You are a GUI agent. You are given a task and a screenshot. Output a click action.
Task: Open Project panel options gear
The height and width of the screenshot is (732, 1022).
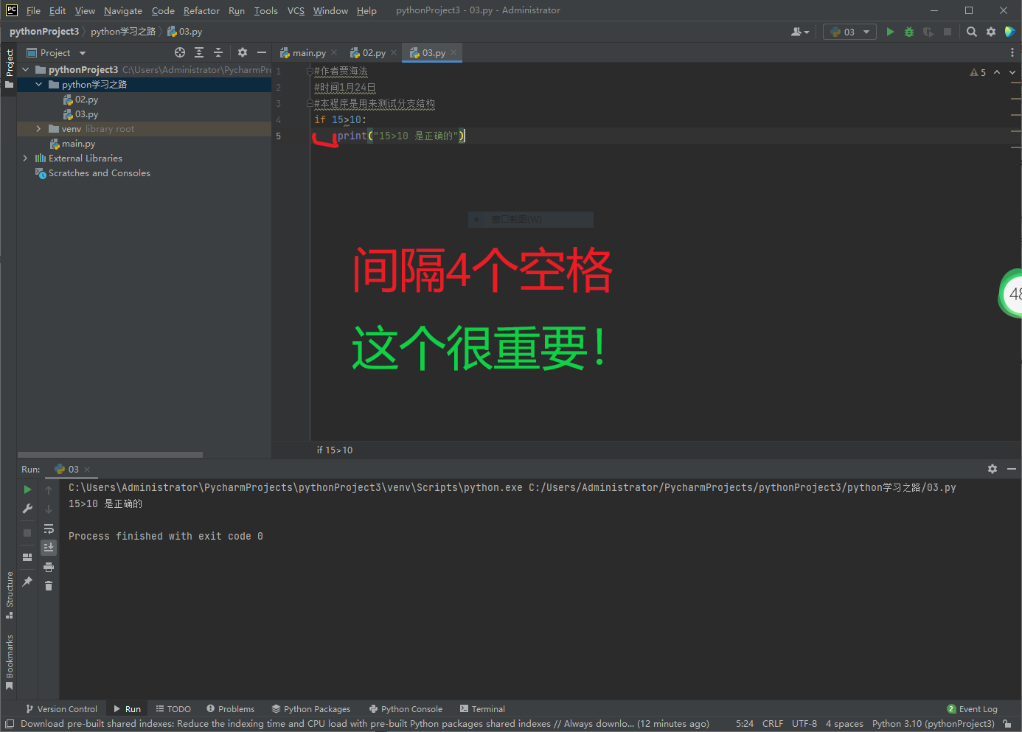(x=243, y=52)
